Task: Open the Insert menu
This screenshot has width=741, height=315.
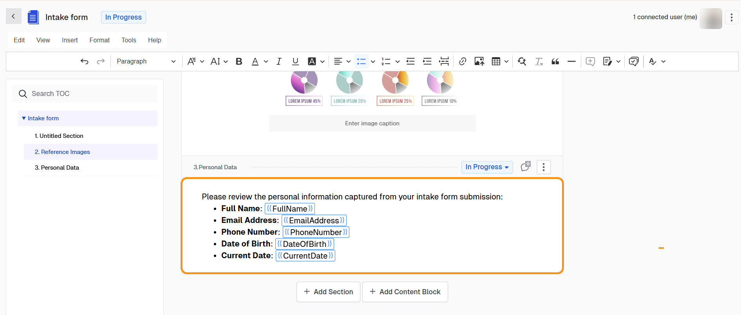Action: point(70,40)
